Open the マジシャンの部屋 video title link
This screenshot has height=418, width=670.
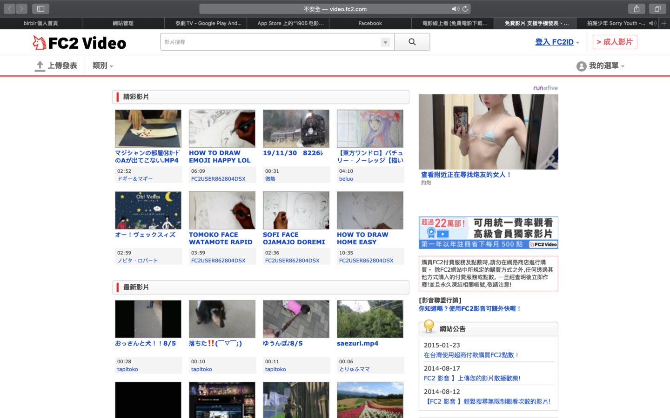click(147, 157)
